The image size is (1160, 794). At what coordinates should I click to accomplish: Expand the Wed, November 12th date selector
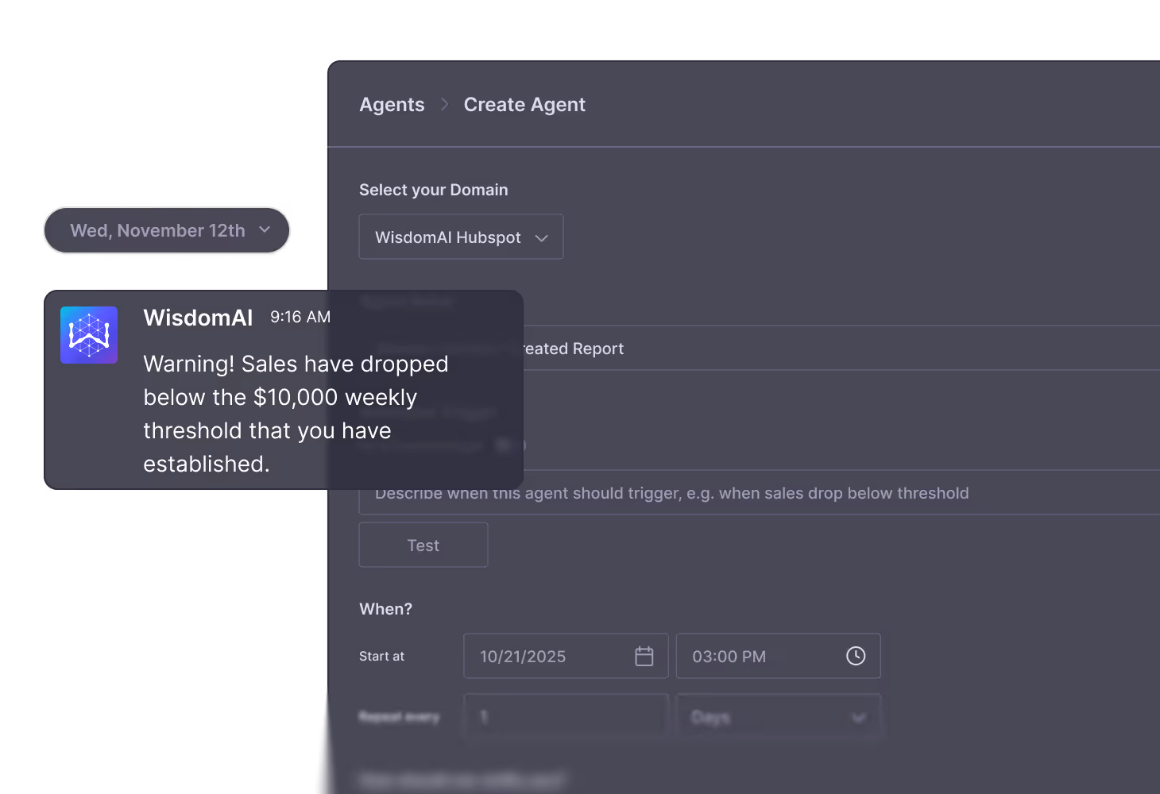coord(166,230)
